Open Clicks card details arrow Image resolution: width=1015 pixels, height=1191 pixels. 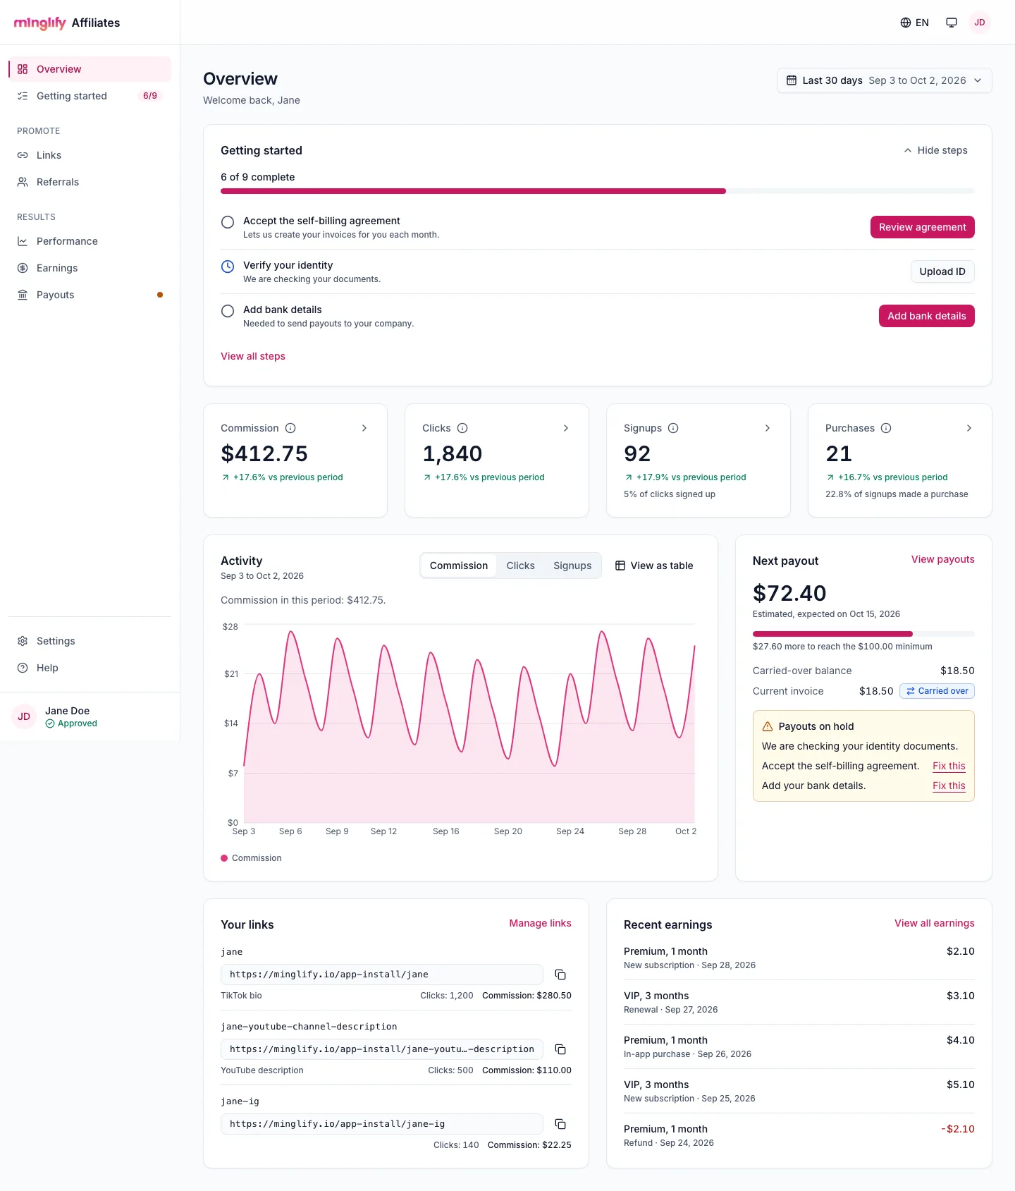(566, 428)
